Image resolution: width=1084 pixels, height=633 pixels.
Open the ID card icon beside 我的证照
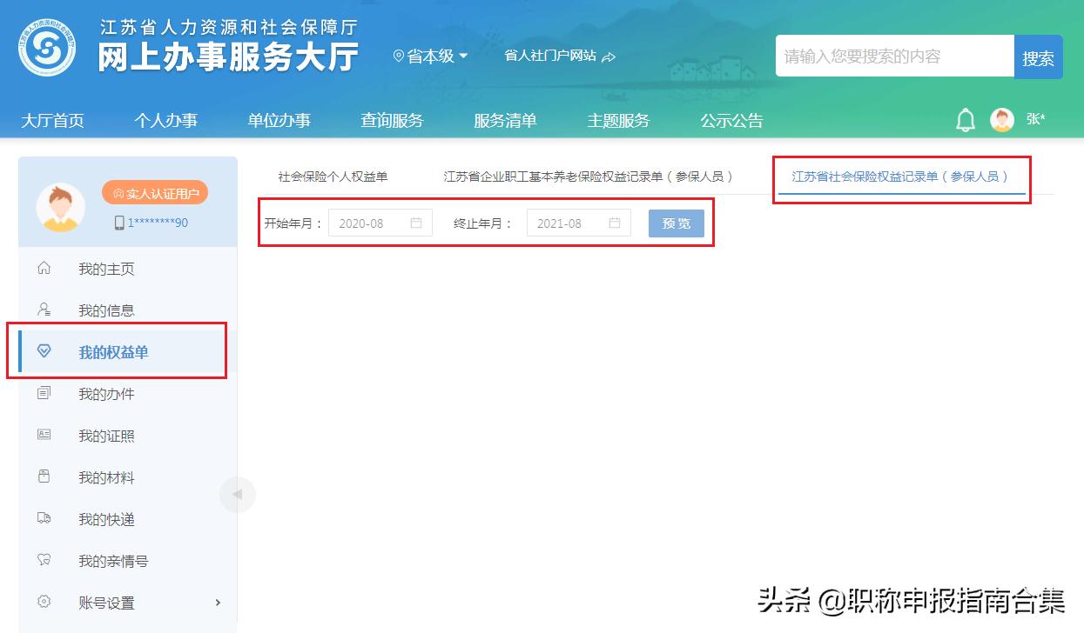coord(43,436)
